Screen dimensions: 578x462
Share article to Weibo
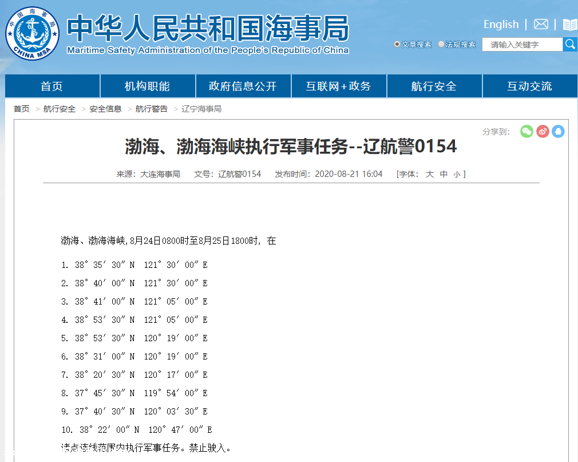(543, 131)
